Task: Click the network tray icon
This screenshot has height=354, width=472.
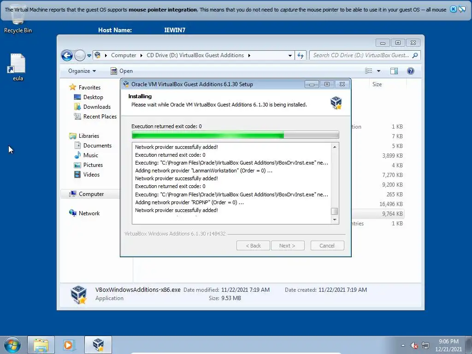Action: (x=425, y=345)
